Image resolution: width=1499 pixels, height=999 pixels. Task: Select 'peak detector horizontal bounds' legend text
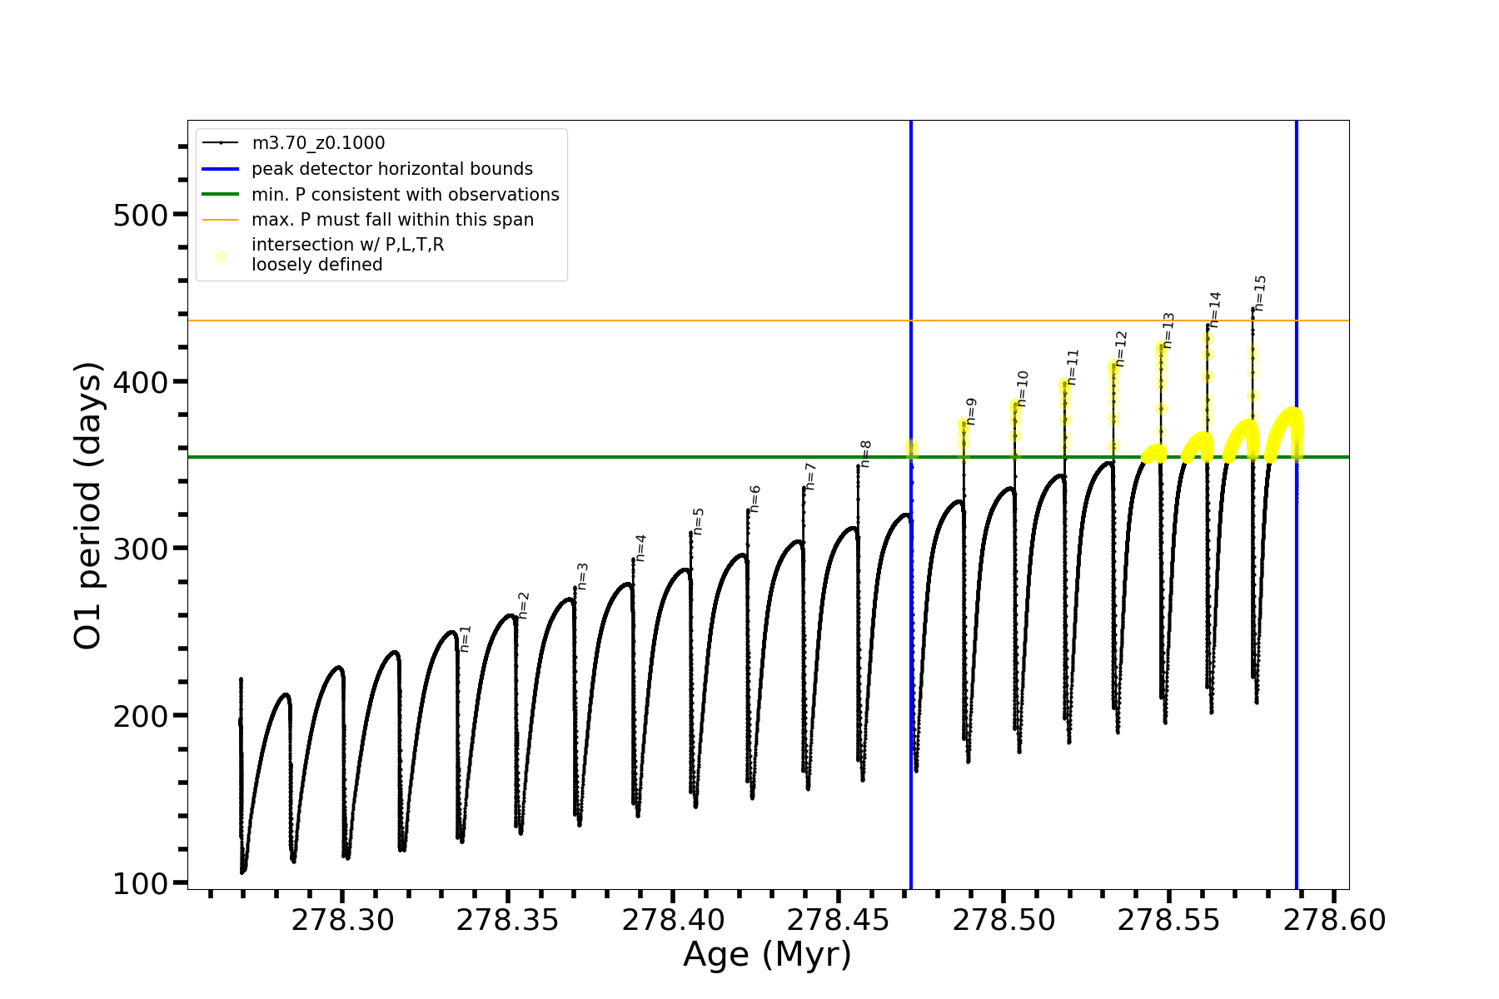pyautogui.click(x=392, y=169)
